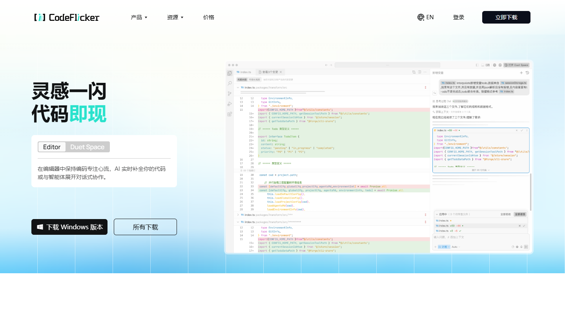Click the 全部接受 button
The image size is (565, 318).
[520, 214]
